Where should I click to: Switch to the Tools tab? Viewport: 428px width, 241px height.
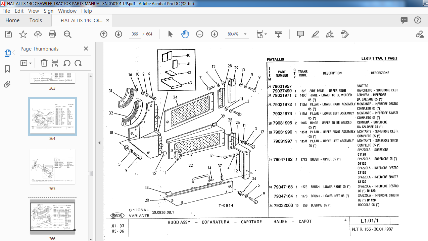click(x=36, y=20)
